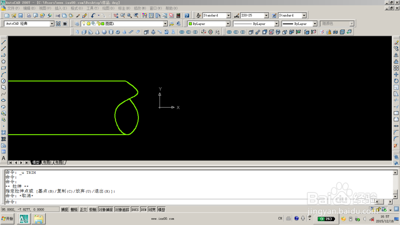Toggle 对象追踪 object tracking button
This screenshot has height=225, width=400.
tap(122, 210)
